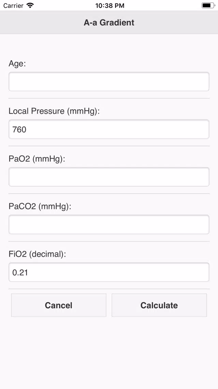The image size is (218, 389).
Task: Tap the battery icon in status bar
Action: pos(208,5)
